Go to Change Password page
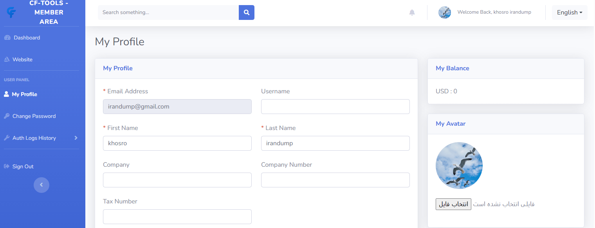Viewport: 595px width, 228px height. click(34, 116)
